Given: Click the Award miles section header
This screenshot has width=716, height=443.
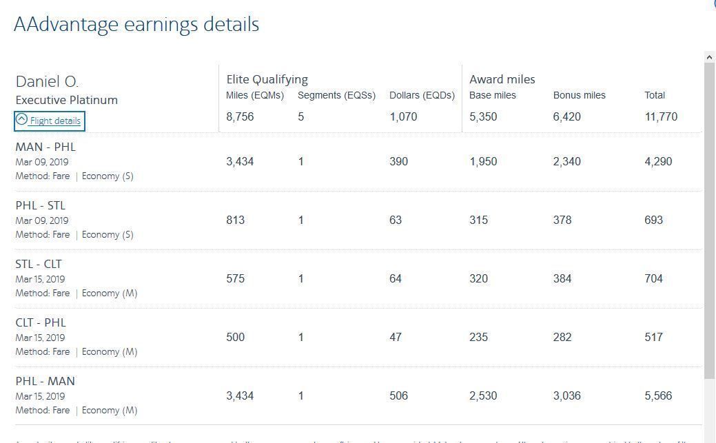Looking at the screenshot, I should point(502,79).
